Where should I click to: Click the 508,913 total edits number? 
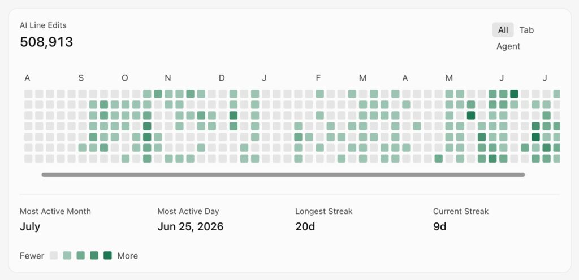point(46,42)
